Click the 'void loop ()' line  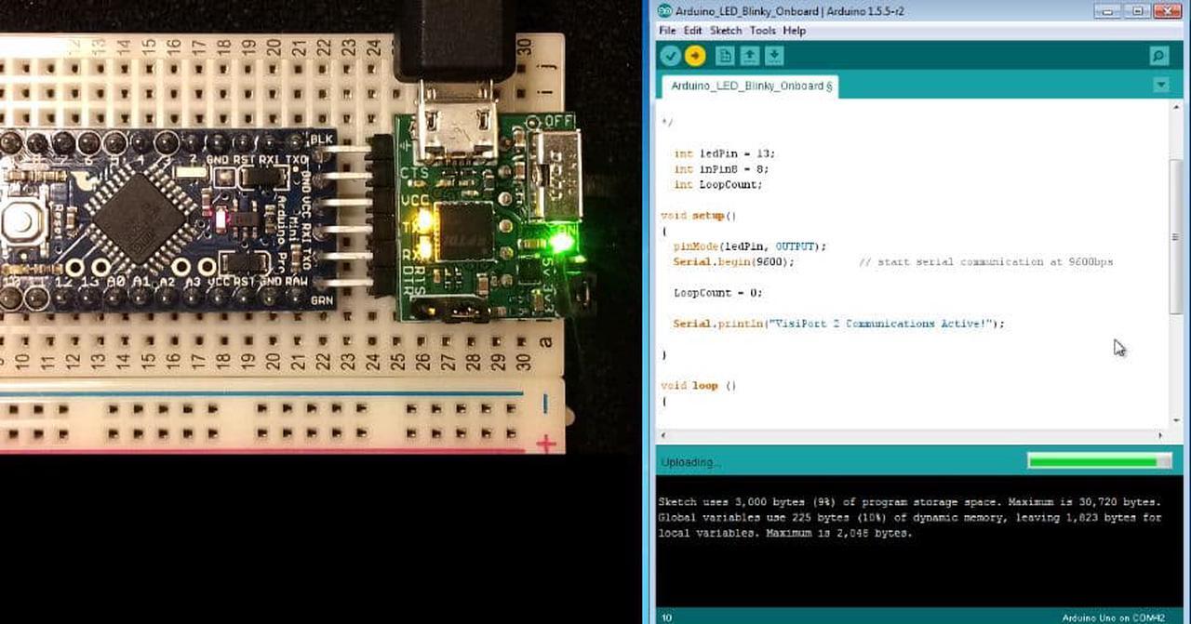coord(698,385)
